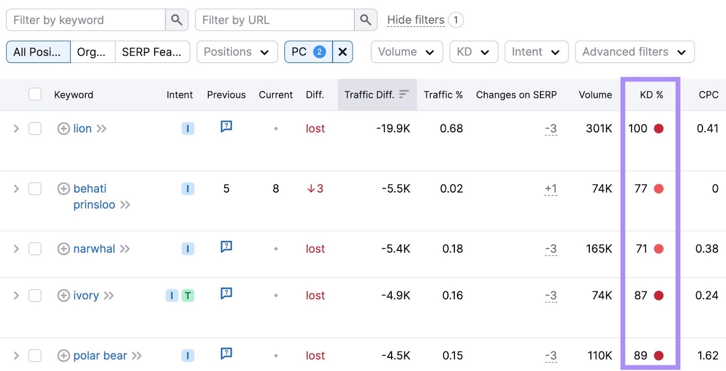Switch to the SERP Features tab
The height and width of the screenshot is (371, 726).
tap(152, 52)
